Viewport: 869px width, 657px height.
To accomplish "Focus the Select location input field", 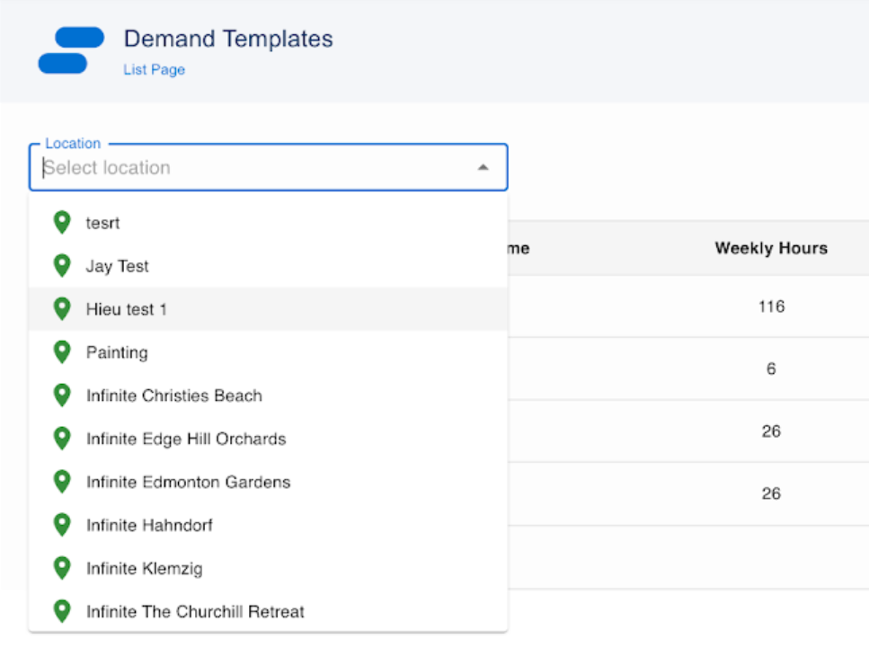I will click(252, 167).
